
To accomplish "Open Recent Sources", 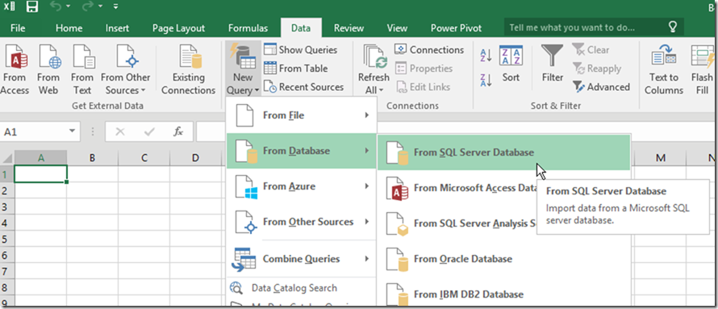I will point(303,87).
